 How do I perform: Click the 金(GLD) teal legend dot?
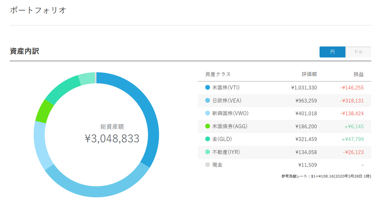tap(208, 139)
